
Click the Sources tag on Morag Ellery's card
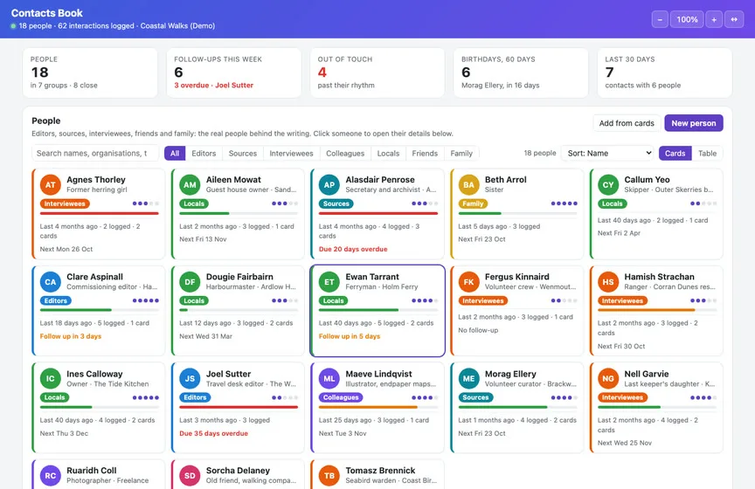click(475, 397)
